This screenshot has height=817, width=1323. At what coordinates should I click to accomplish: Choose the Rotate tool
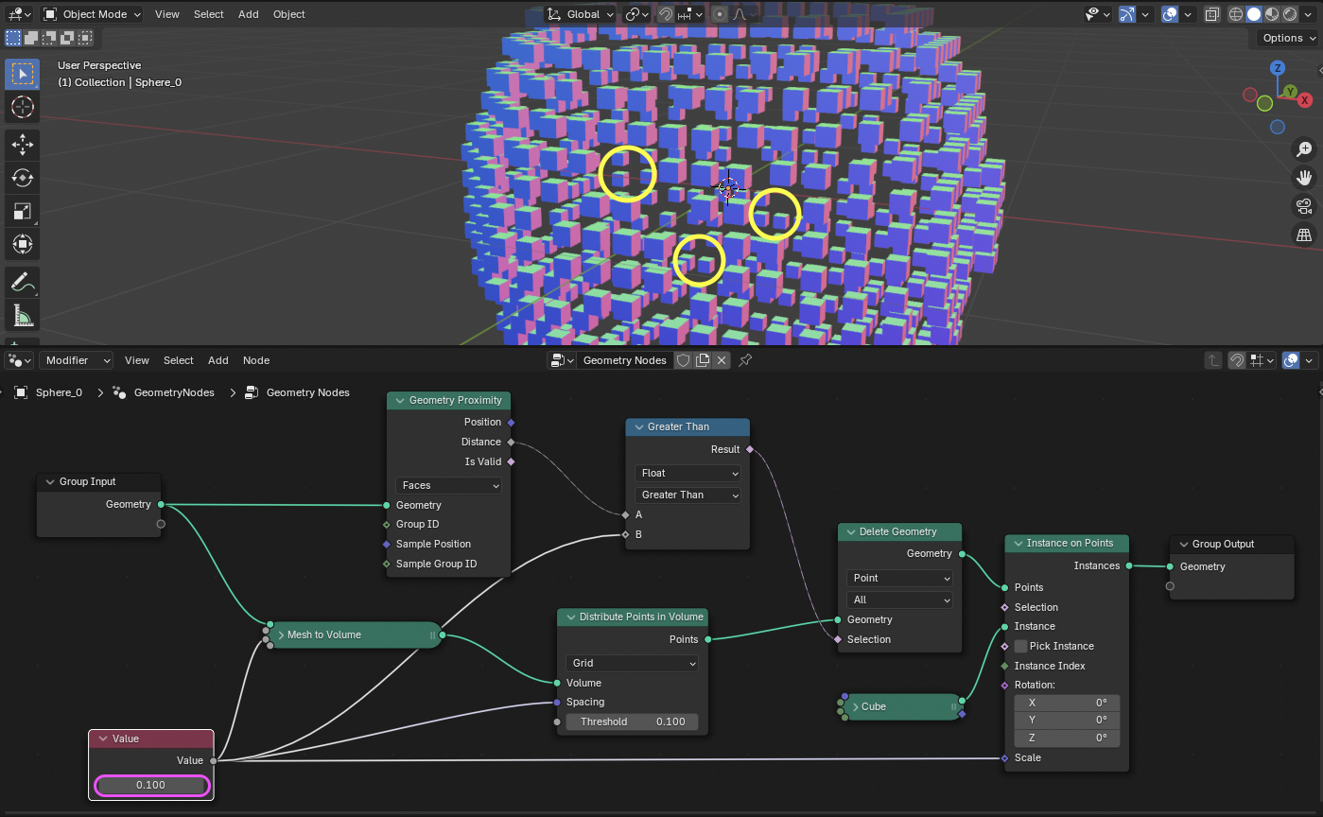pos(23,178)
